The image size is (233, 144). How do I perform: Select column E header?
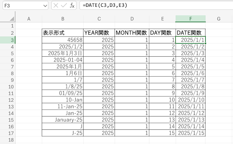coord(162,19)
